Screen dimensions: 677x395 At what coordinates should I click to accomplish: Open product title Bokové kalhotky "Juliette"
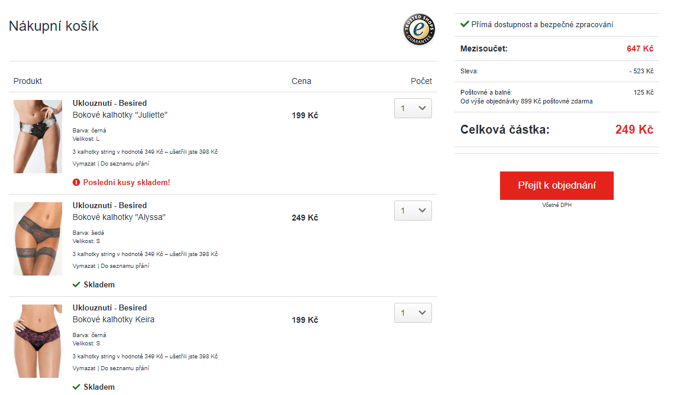120,115
